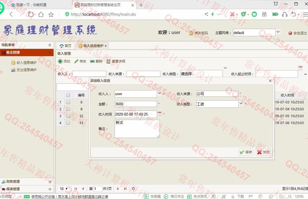This screenshot has height=199, width=308.
Task: Select the 收入信息维护 tab
Action: tap(93, 46)
